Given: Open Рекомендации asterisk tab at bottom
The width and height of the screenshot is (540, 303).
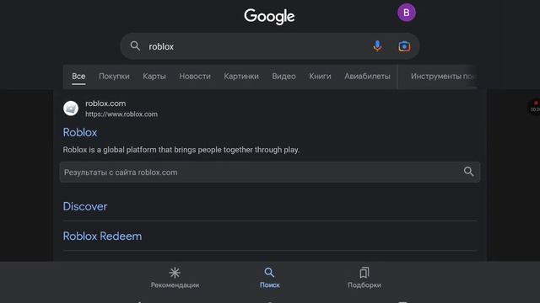Looking at the screenshot, I should point(175,278).
